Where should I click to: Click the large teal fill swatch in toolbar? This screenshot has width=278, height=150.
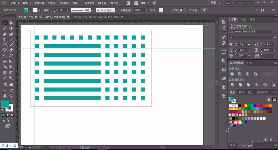point(5,104)
